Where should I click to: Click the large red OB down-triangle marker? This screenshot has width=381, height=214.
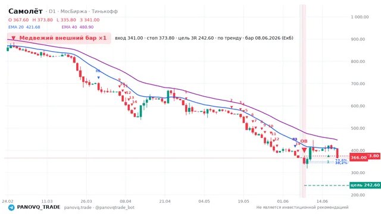click(x=304, y=150)
